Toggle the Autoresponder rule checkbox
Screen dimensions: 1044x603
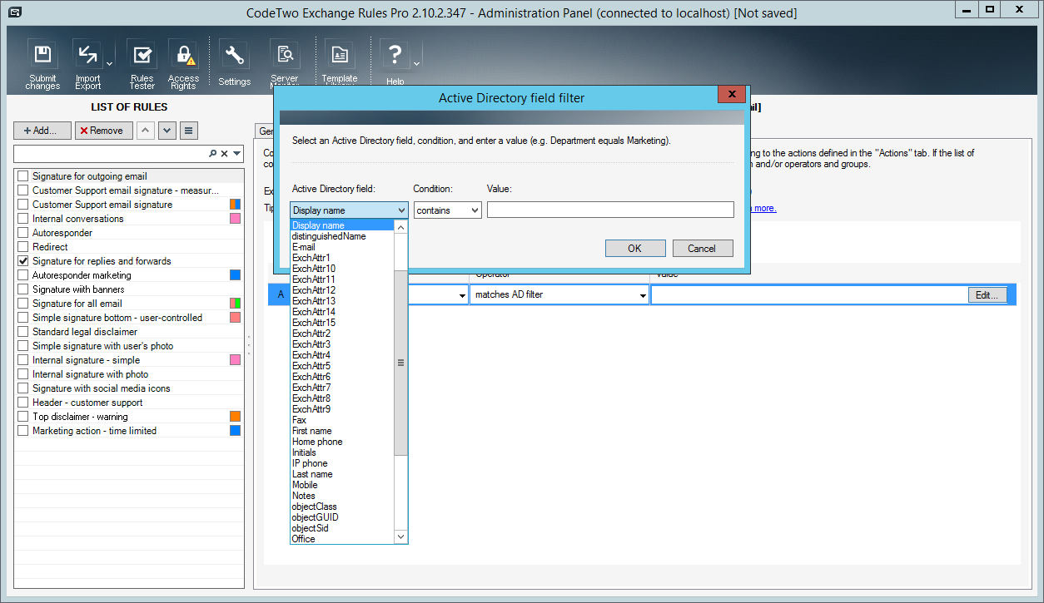point(23,233)
